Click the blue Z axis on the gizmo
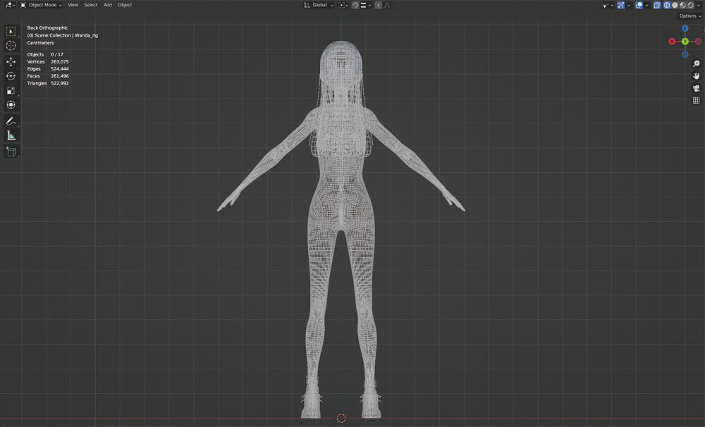Screen dimensions: 705x427 click(685, 28)
